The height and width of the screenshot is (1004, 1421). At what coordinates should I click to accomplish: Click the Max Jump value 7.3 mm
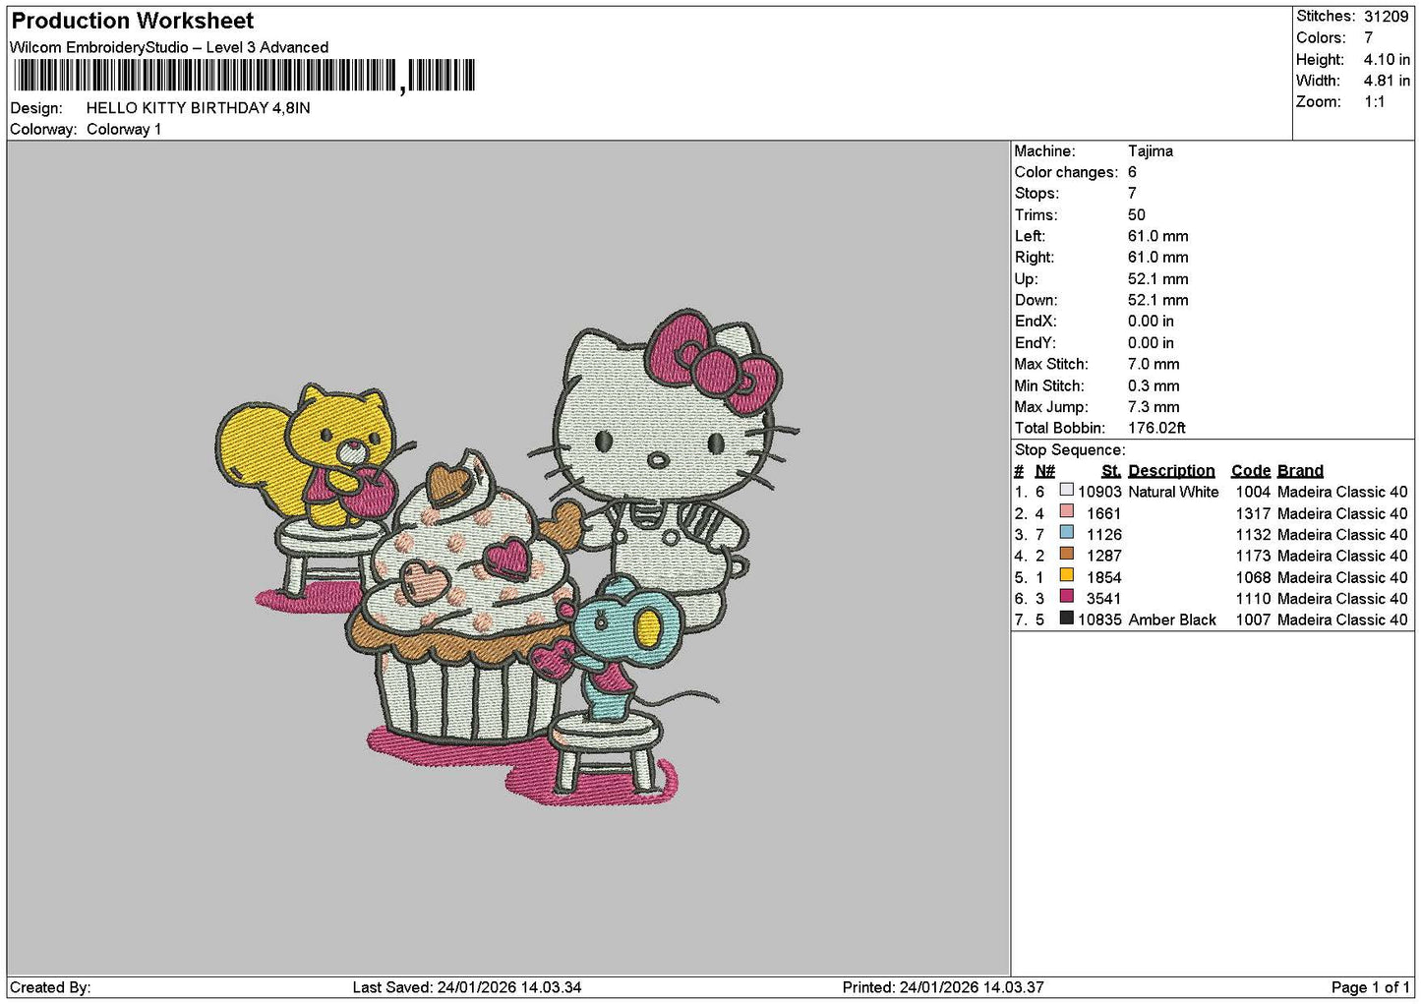tap(1154, 407)
